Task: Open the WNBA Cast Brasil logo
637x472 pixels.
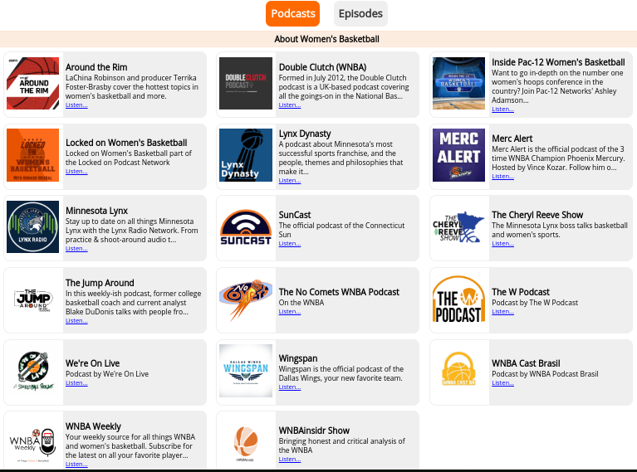Action: click(458, 371)
